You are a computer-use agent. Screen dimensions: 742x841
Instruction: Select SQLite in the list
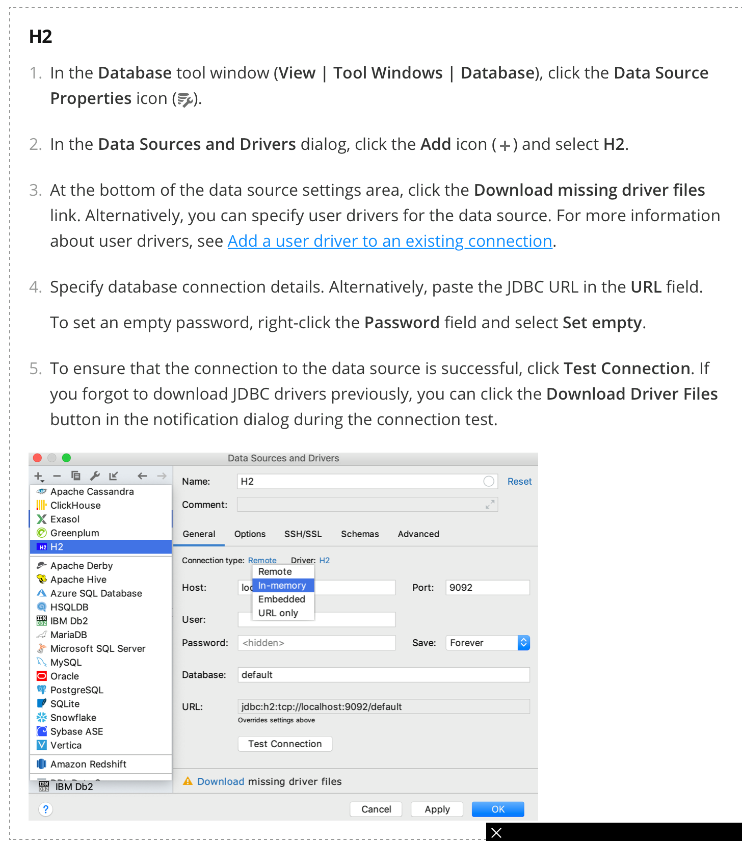pyautogui.click(x=101, y=704)
